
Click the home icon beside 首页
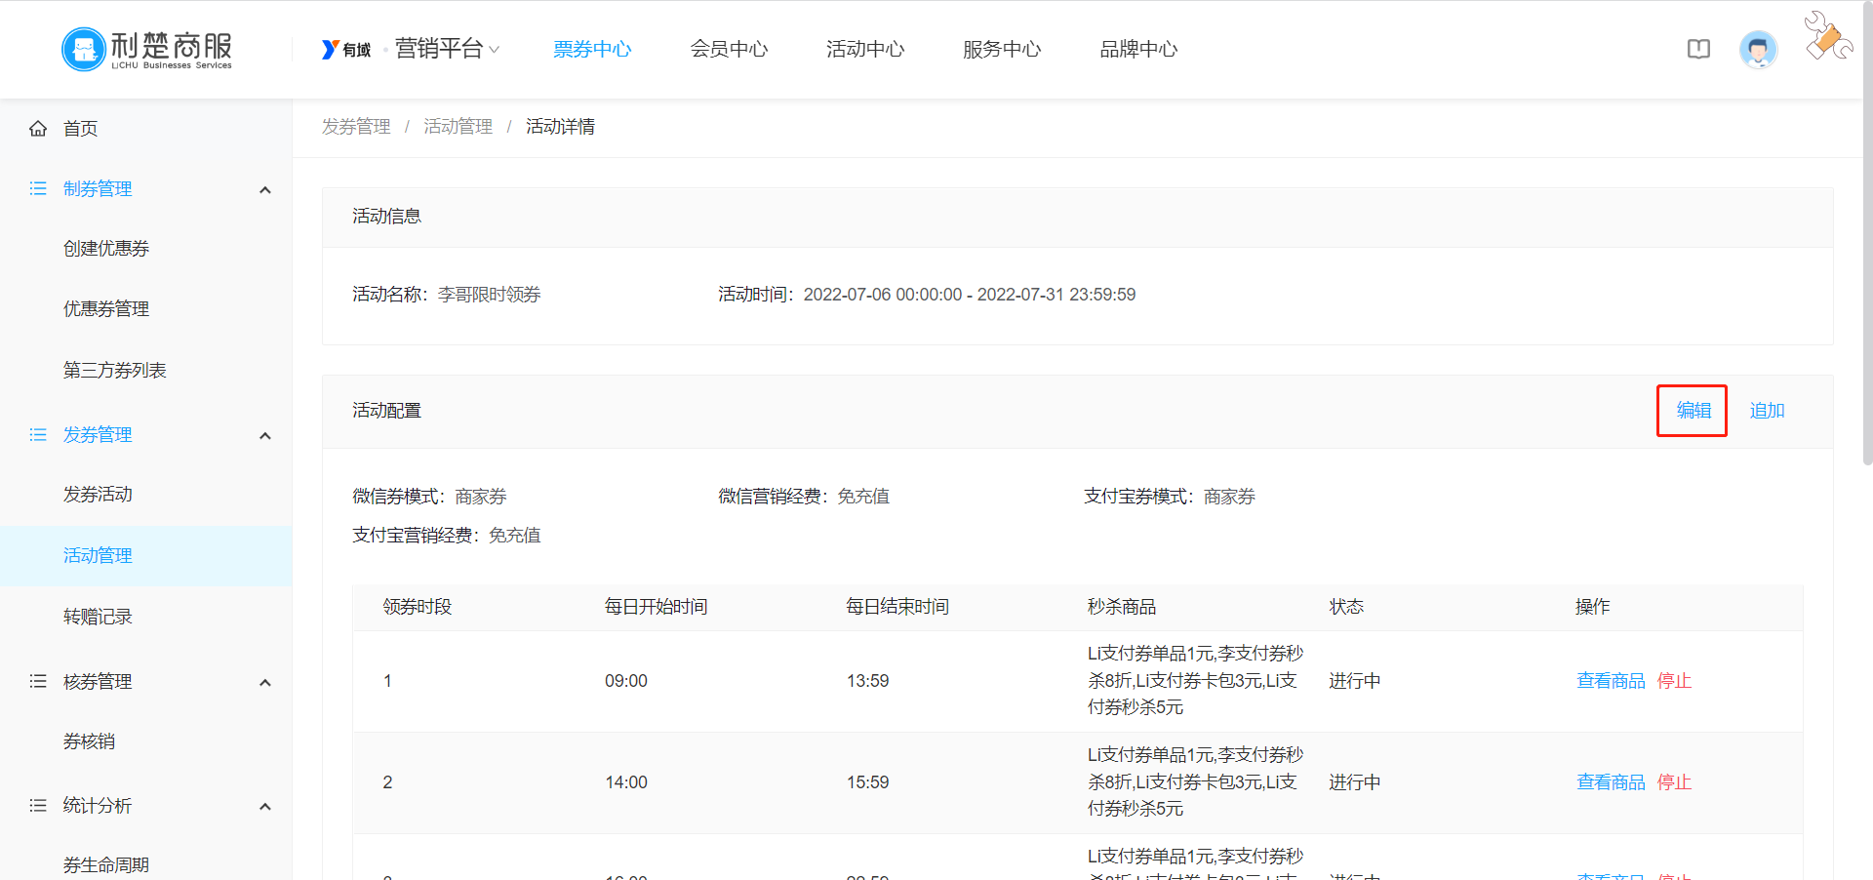coord(38,129)
